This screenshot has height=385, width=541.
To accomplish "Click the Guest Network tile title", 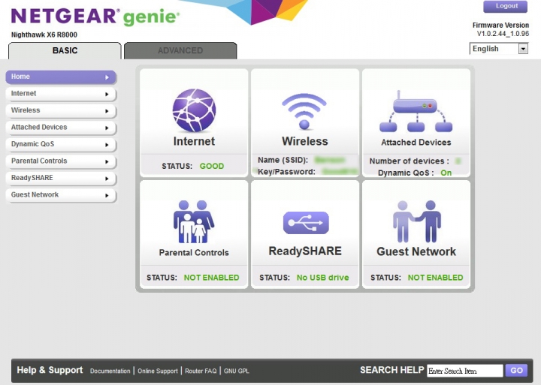I will 416,251.
